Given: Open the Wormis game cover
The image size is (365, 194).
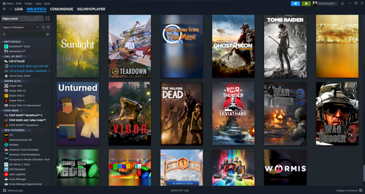Looking at the screenshot, I should coord(285,168).
